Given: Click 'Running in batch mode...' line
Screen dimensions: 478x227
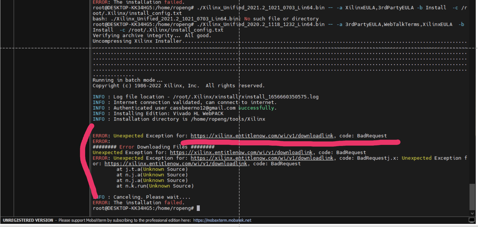Looking at the screenshot, I should pos(127,80).
